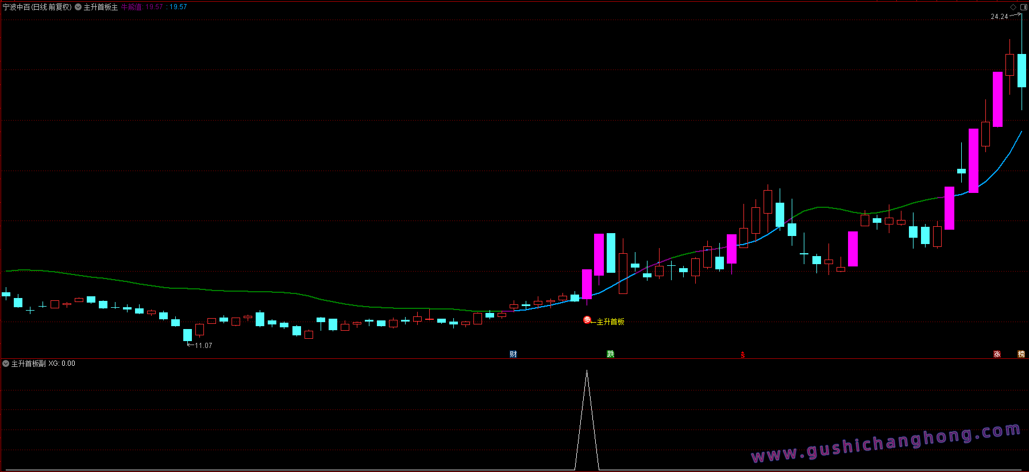Click the 财 finance marker icon
Viewport: 1029px width, 472px height.
coord(513,354)
